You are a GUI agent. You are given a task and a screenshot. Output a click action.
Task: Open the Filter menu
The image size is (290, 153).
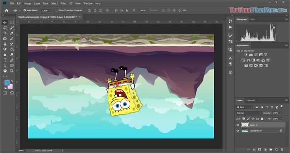pos(63,3)
